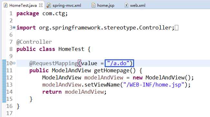The height and width of the screenshot is (117, 210).
Task: Click the "package" keyword on line 1
Action: click(28, 14)
